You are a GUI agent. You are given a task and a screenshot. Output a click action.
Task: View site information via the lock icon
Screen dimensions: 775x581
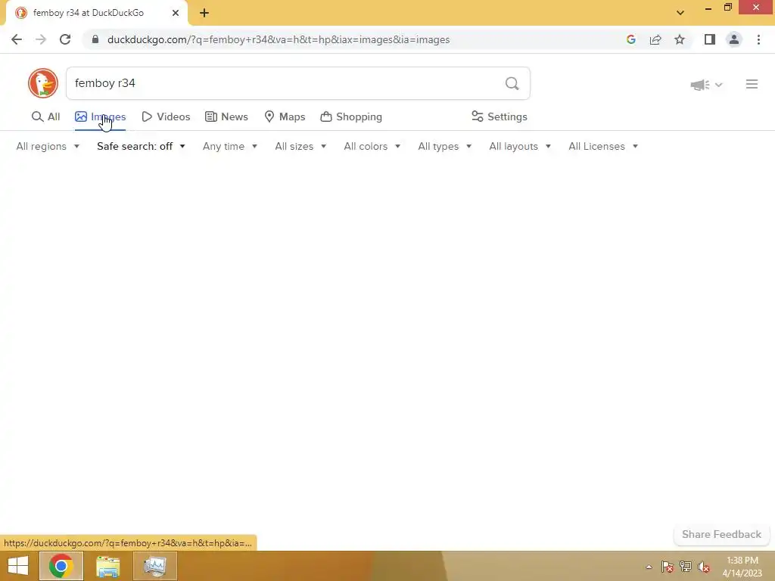click(x=95, y=39)
